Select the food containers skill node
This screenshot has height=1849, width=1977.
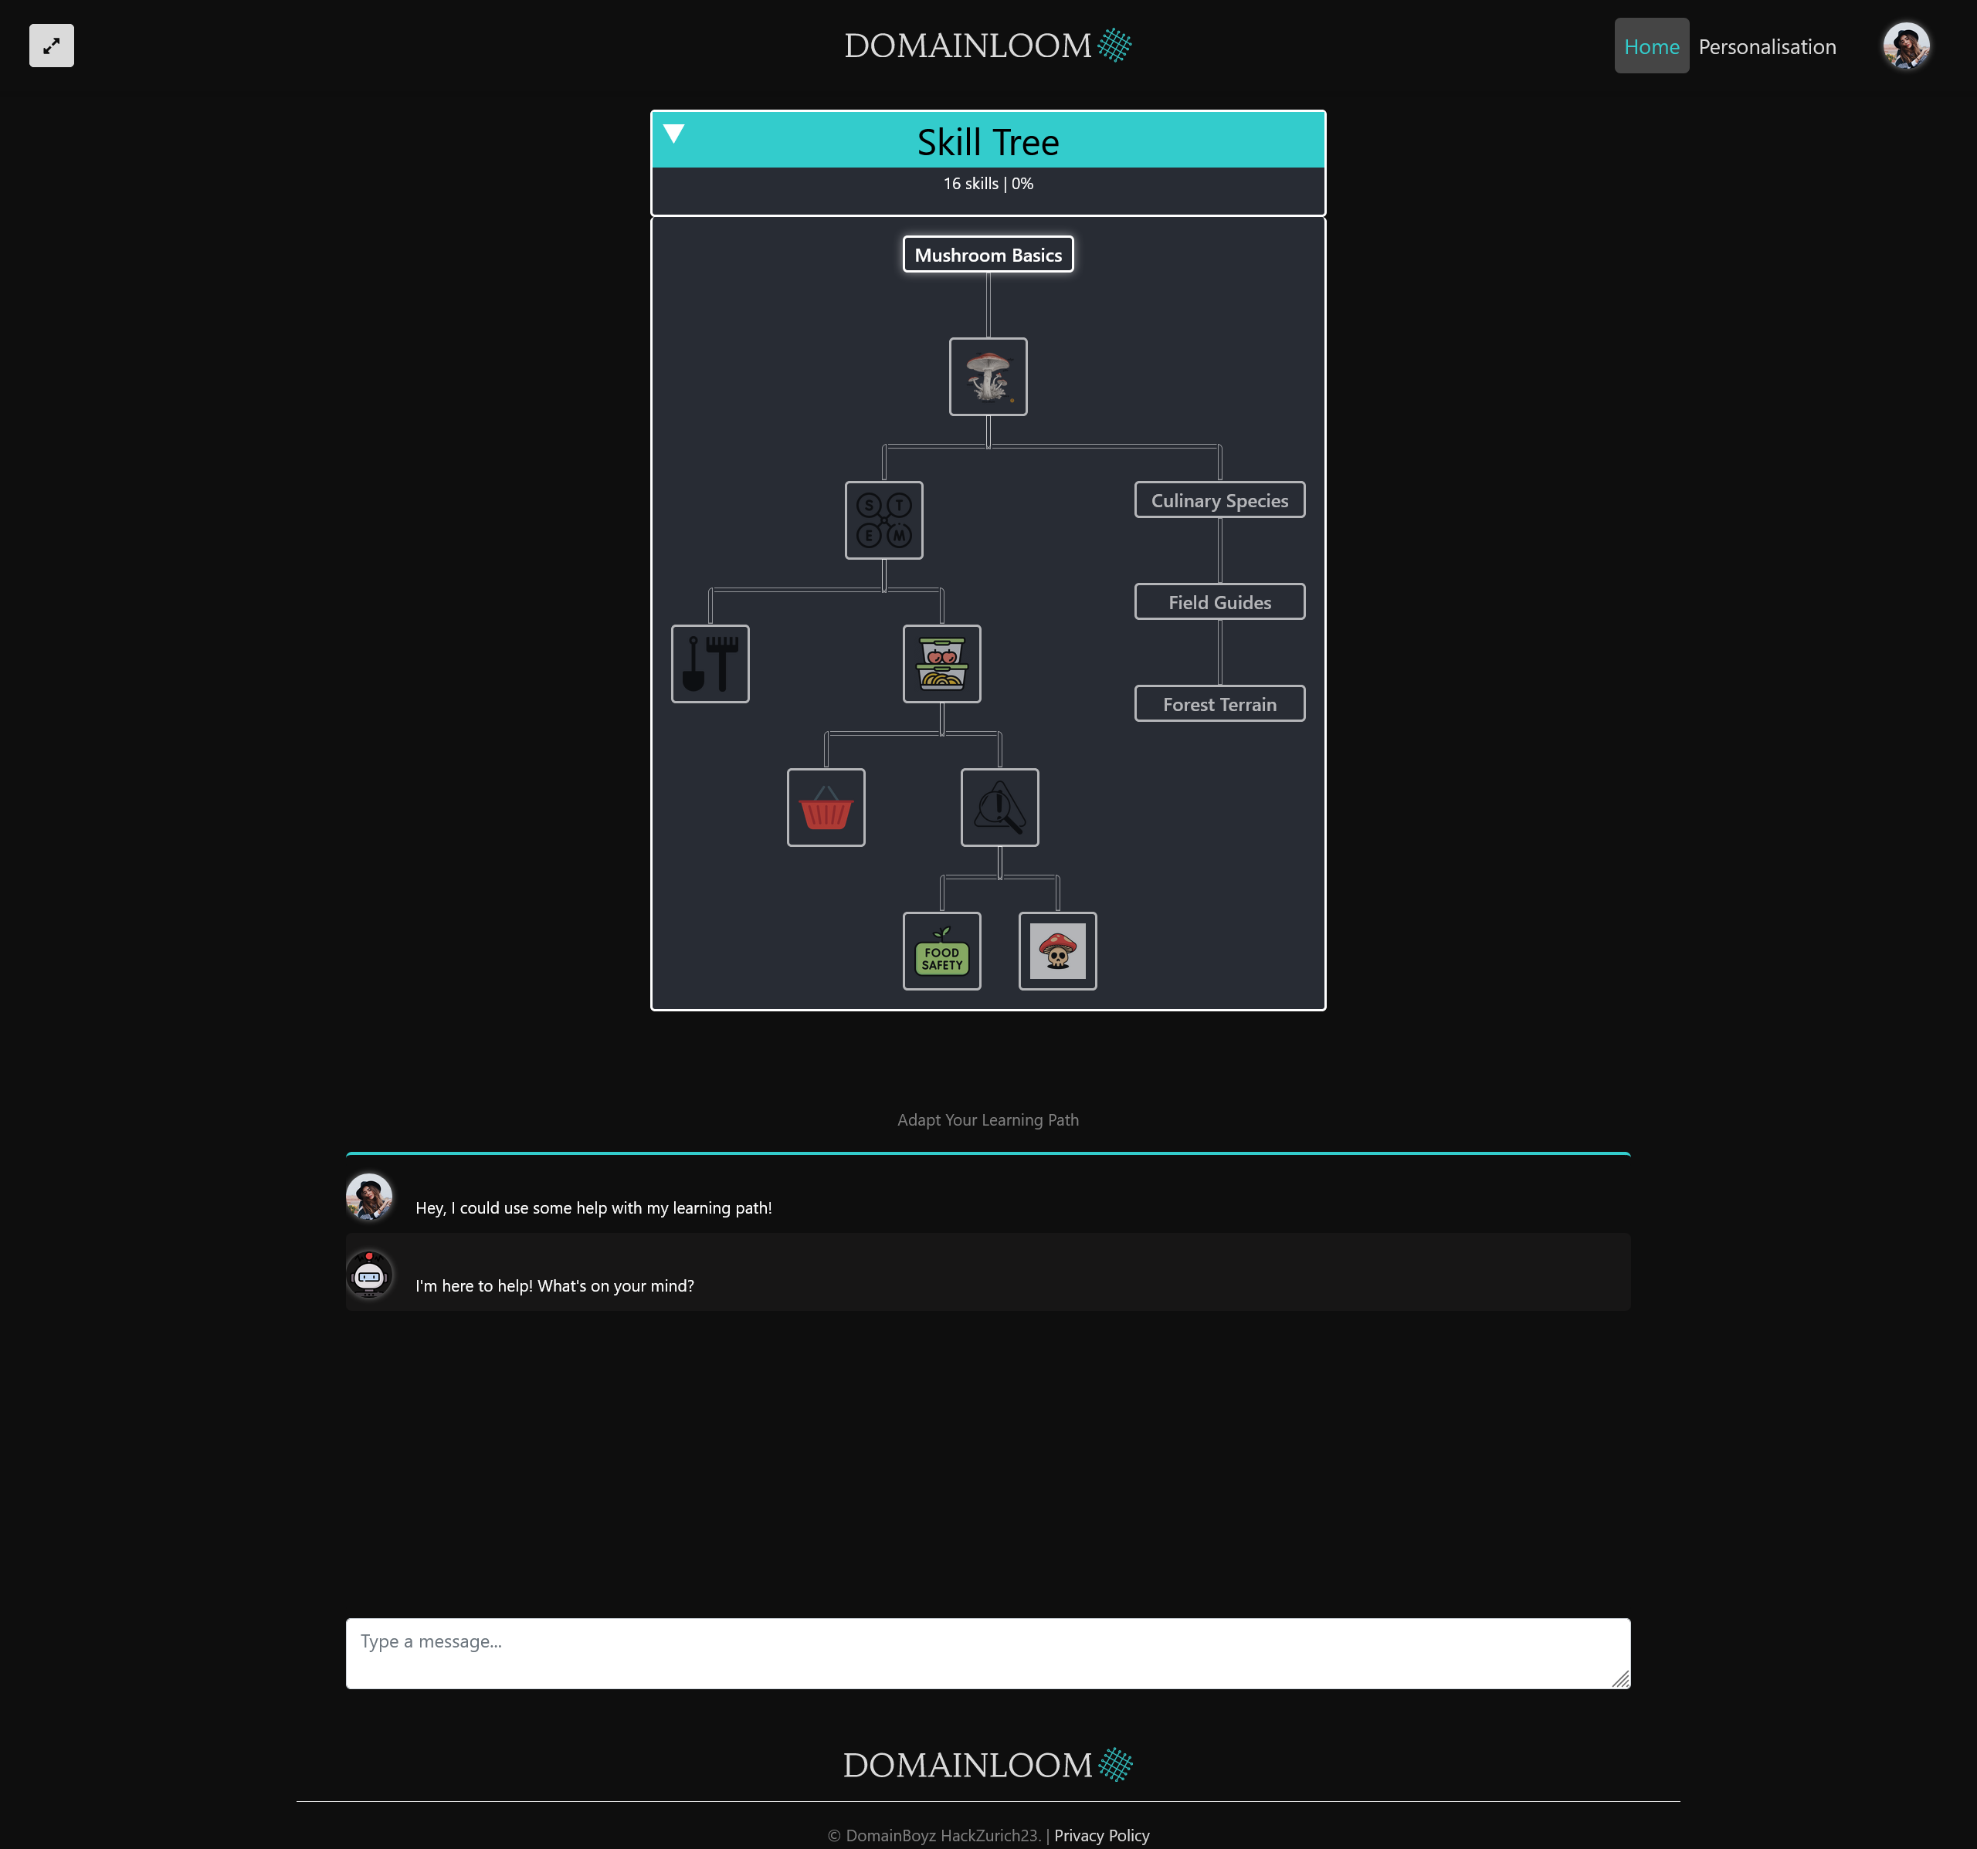(x=941, y=664)
